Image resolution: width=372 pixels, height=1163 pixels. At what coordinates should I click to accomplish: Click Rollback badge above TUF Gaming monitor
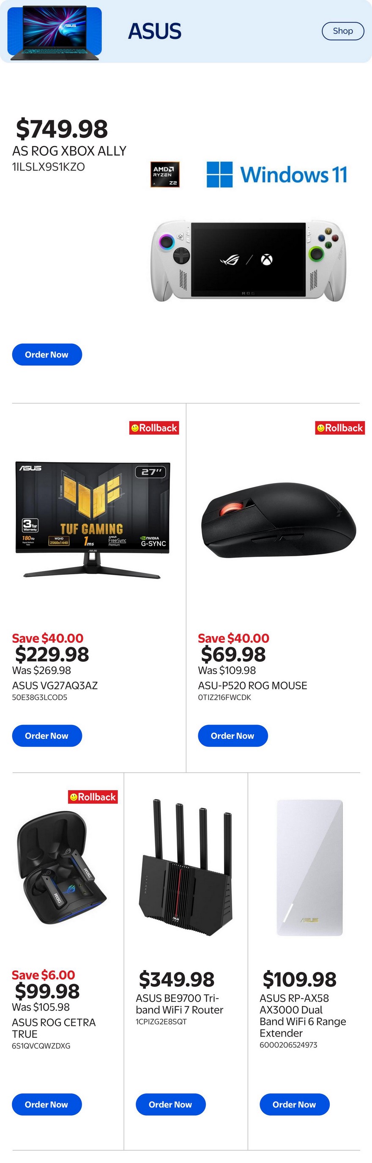[x=154, y=428]
